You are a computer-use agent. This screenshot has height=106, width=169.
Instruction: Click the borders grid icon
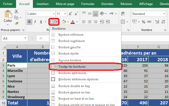pos(52,22)
